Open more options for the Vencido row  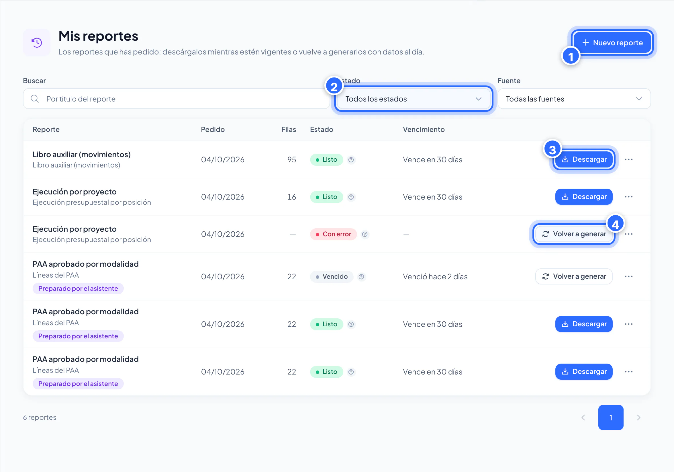(x=628, y=276)
